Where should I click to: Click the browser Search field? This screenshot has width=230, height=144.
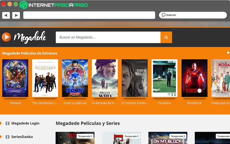pyautogui.click(x=193, y=15)
